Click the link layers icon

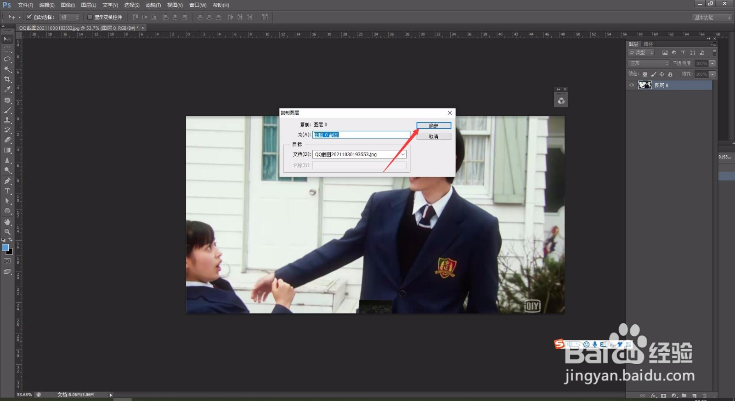click(643, 395)
